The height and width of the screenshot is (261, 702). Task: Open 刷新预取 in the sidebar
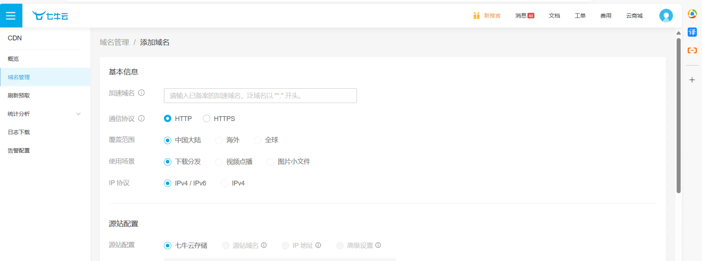[x=19, y=96]
